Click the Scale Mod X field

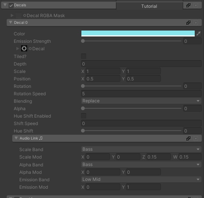(98, 157)
